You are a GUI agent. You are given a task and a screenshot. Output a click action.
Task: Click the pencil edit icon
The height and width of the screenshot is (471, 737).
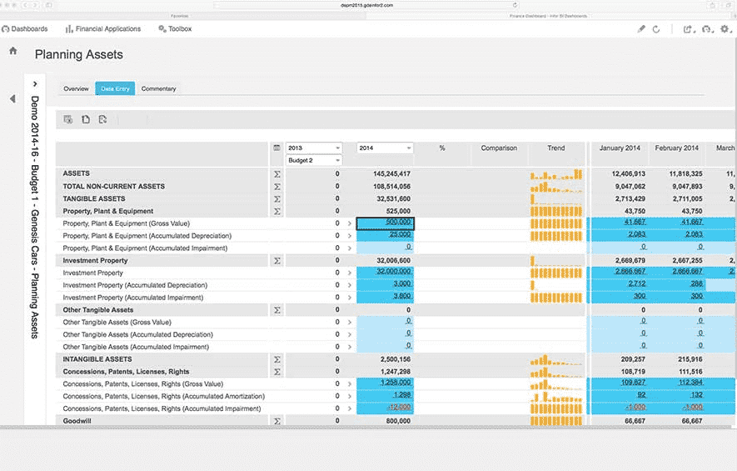pos(641,29)
